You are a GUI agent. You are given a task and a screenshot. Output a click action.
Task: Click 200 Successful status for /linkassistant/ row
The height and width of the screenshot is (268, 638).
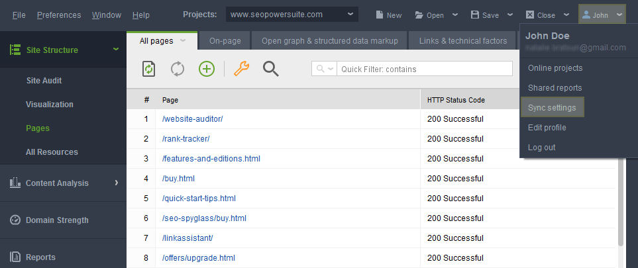(x=455, y=238)
